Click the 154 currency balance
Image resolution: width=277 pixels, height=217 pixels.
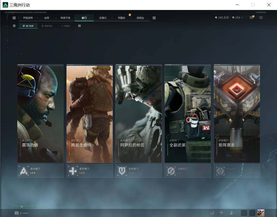[x=238, y=18]
